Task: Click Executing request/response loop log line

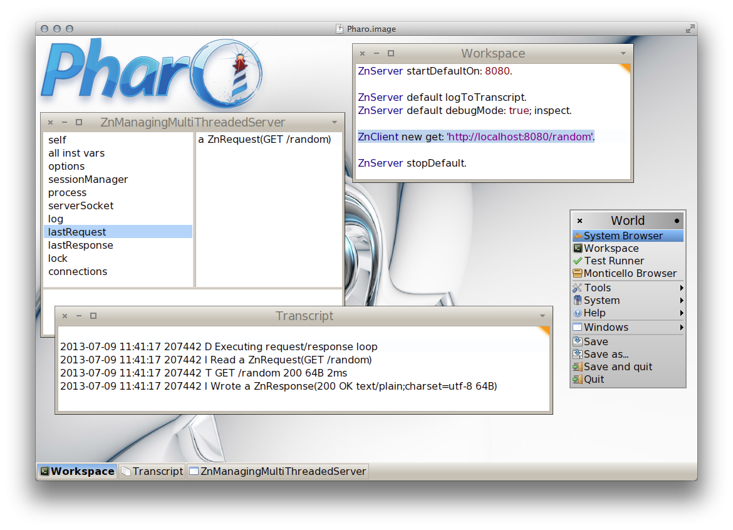Action: click(x=219, y=347)
